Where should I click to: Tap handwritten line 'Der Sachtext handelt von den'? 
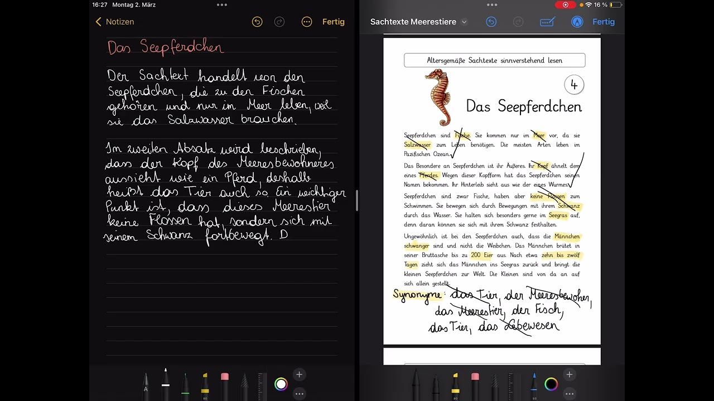click(206, 76)
